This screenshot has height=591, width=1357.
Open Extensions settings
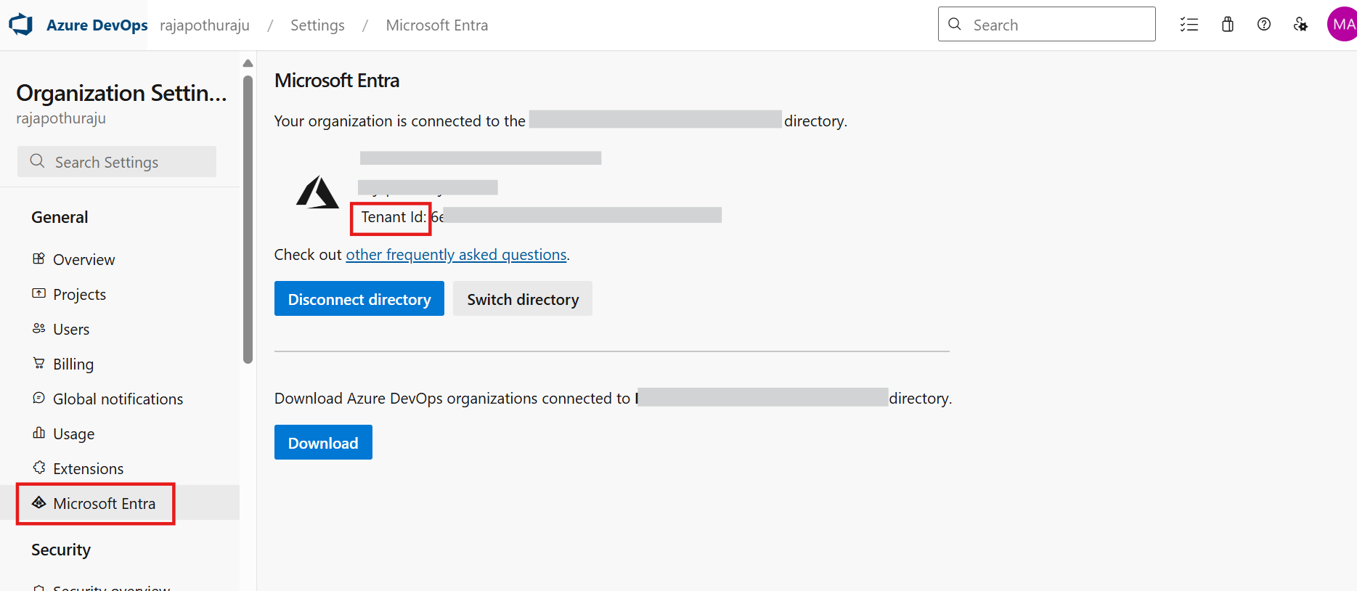[88, 468]
